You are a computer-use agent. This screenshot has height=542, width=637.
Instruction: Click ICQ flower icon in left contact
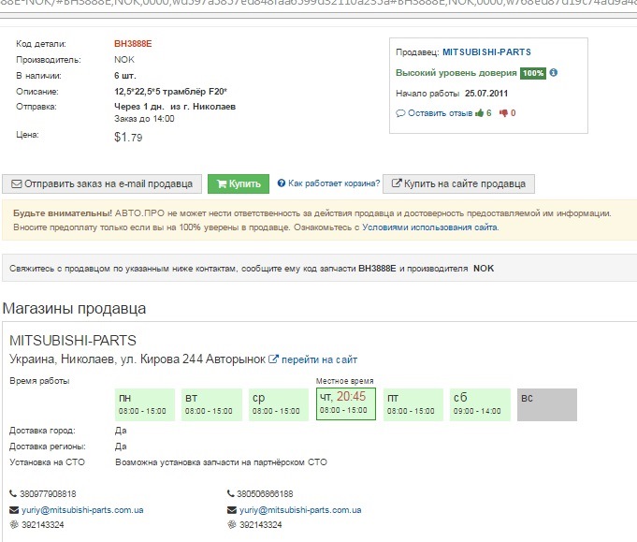pos(14,524)
